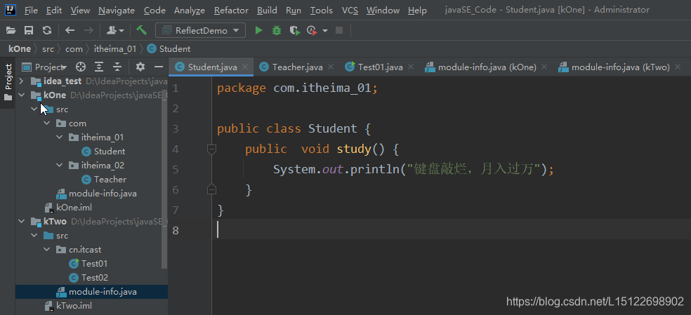691x315 pixels.
Task: Collapse the kOne module node
Action: pyautogui.click(x=21, y=95)
